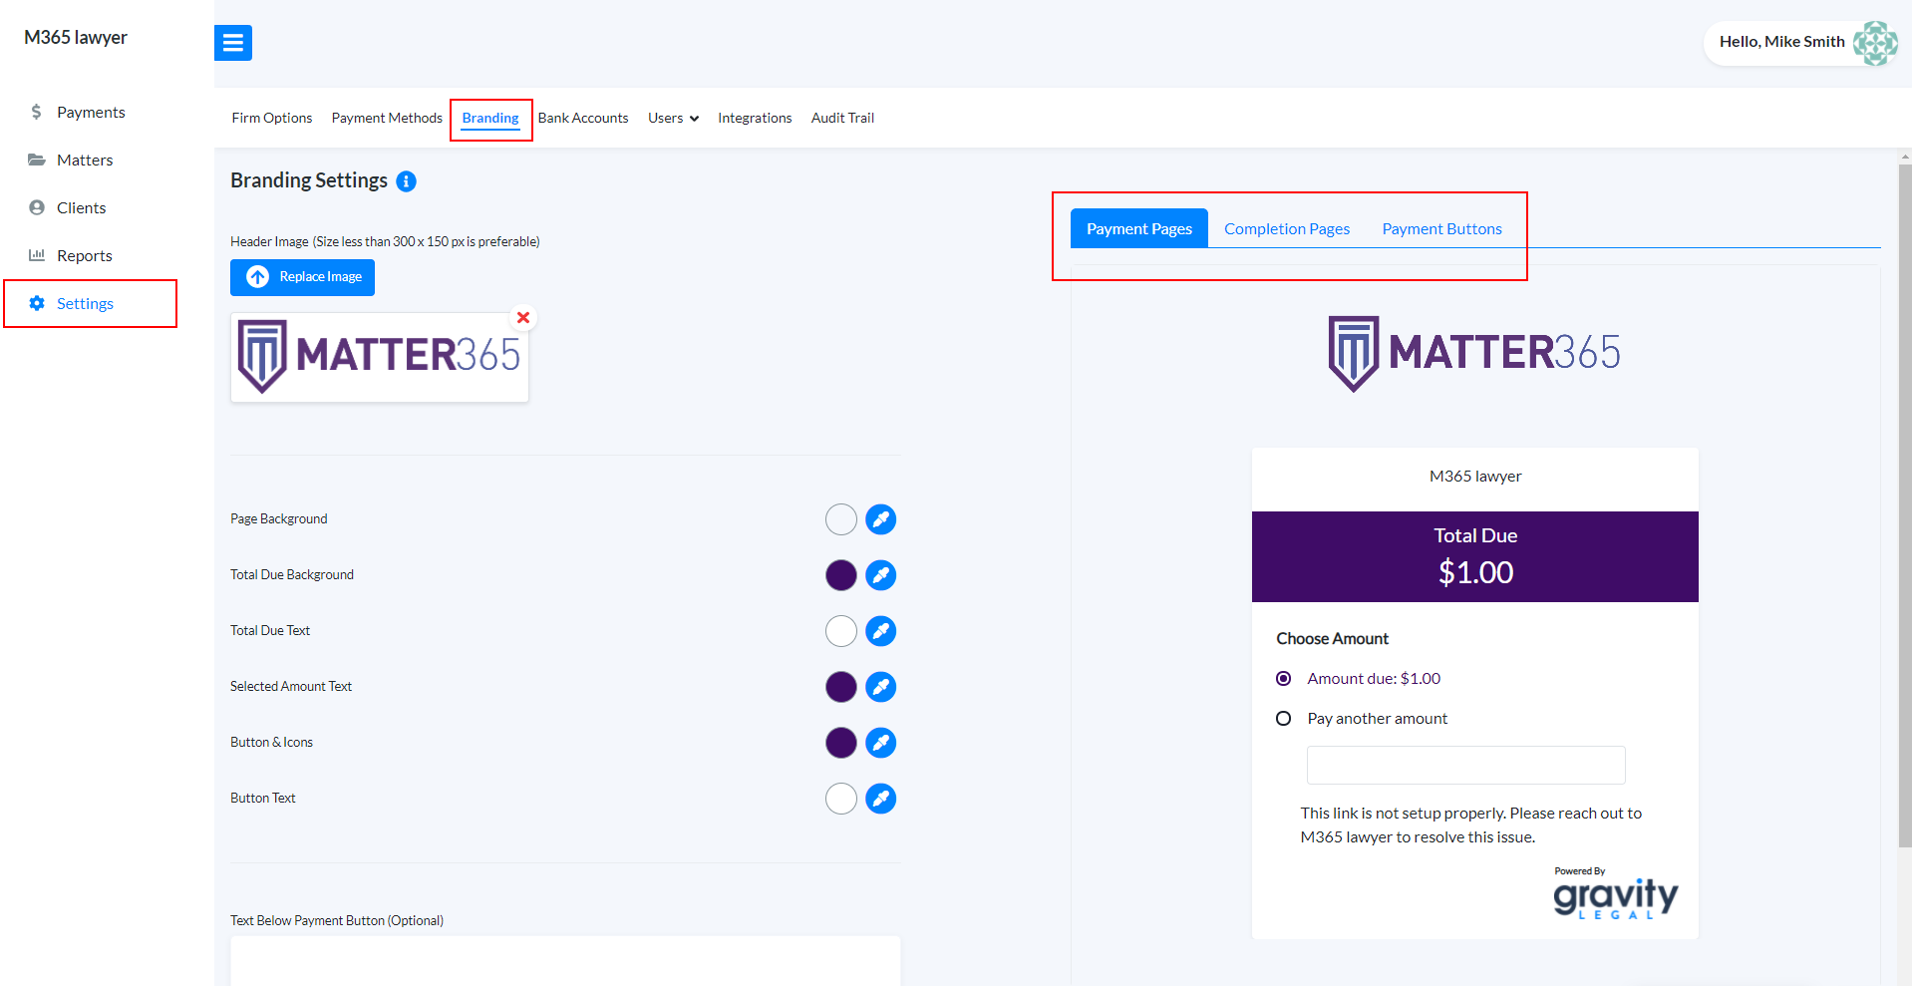Select the Amount due: $1.00 radio button
Image resolution: width=1912 pixels, height=986 pixels.
(1284, 679)
